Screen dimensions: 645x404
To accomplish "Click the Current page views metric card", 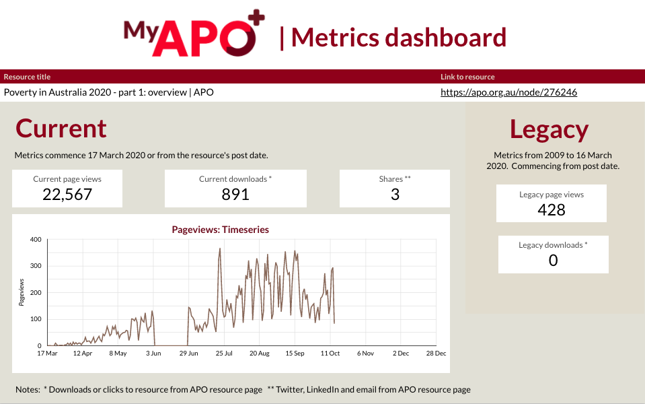I will click(67, 189).
